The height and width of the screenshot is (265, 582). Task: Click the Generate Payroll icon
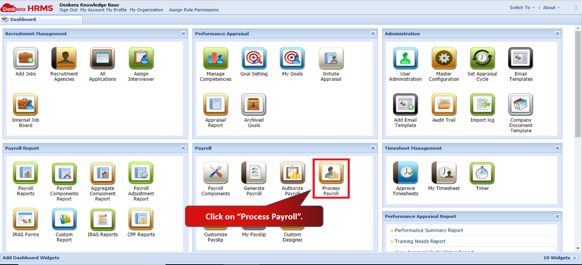click(x=254, y=173)
